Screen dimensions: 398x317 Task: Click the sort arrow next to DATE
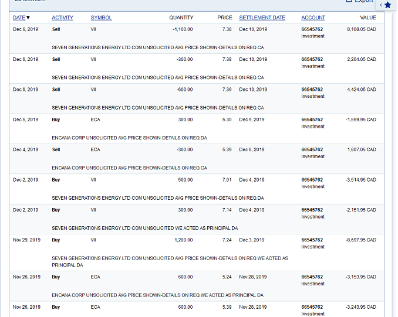28,18
